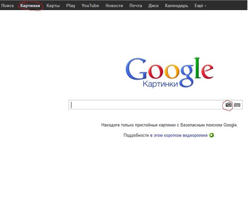
Task: Open the on-screen keyboard icon in search box
Action: click(x=237, y=105)
